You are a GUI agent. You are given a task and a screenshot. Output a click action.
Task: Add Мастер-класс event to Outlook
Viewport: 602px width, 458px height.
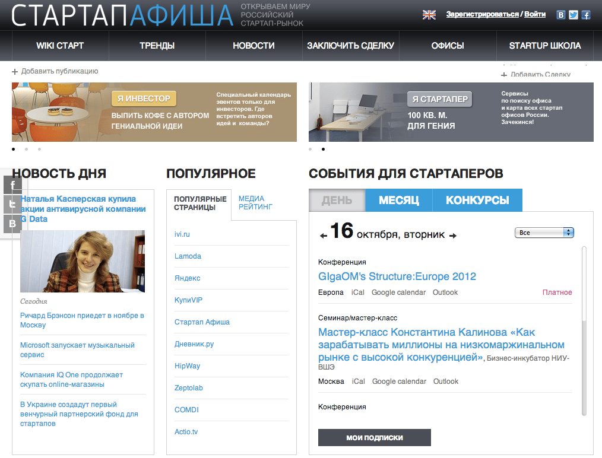click(x=446, y=381)
